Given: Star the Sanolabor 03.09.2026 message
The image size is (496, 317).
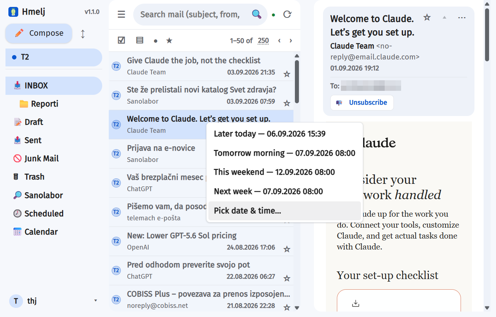Looking at the screenshot, I should [287, 104].
